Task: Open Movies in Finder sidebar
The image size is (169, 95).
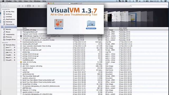Action: pos(9,29)
